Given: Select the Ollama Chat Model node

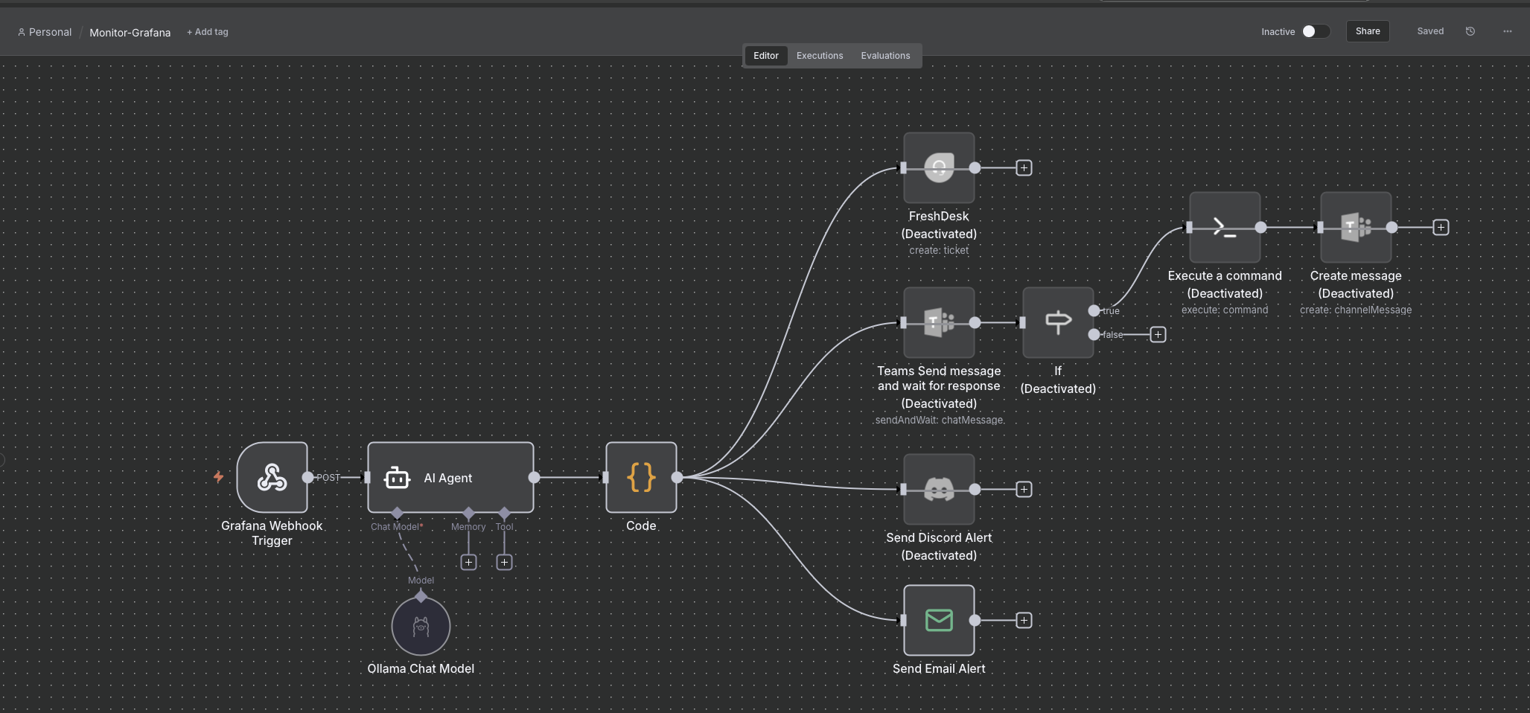Looking at the screenshot, I should tap(421, 626).
